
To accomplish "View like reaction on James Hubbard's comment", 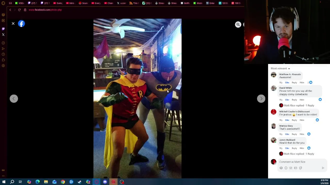I will (x=309, y=148).
